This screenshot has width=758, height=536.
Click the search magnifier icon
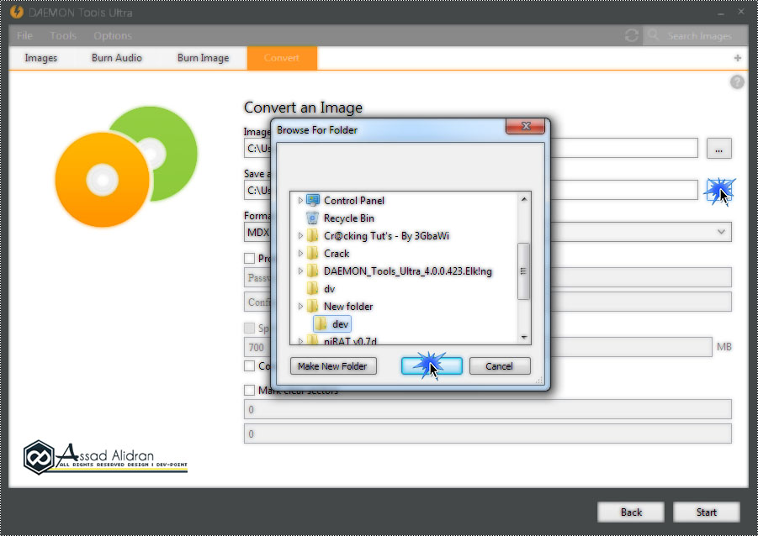coord(653,35)
